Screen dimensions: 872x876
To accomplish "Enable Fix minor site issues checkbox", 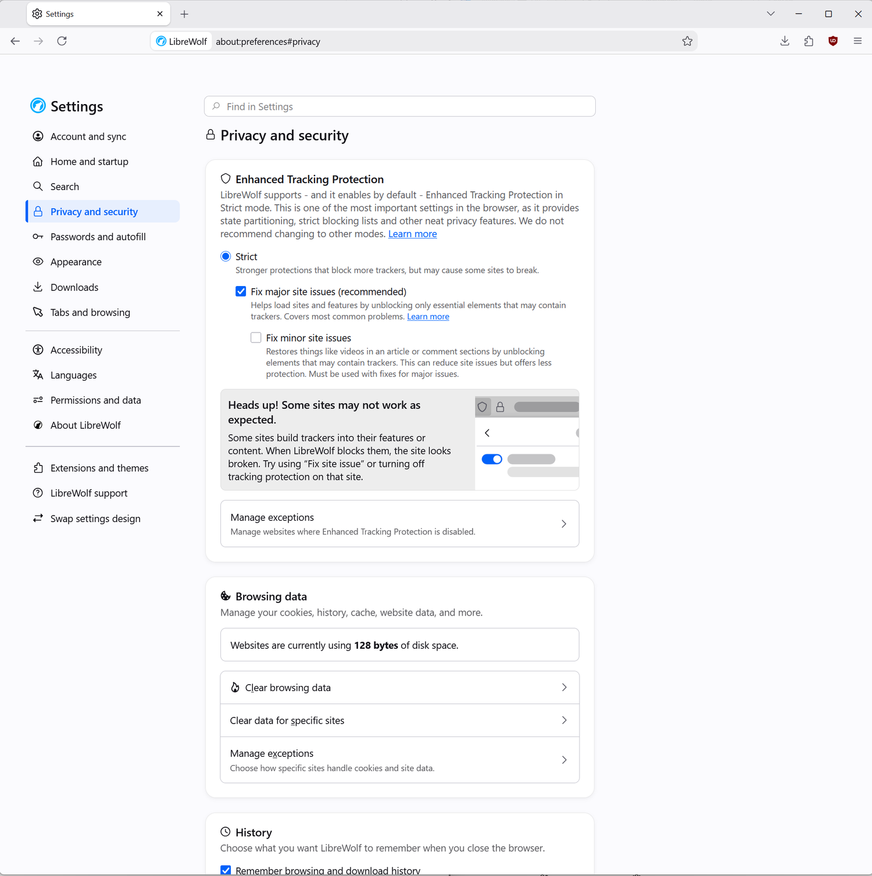I will 256,338.
